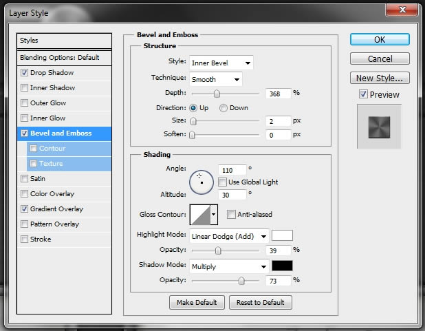Click the New Style... button

(x=380, y=78)
